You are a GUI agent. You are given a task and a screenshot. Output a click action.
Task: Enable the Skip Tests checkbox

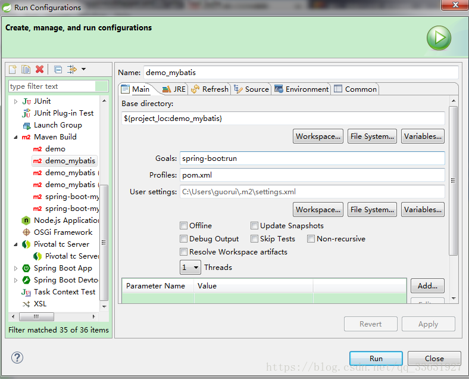(255, 238)
